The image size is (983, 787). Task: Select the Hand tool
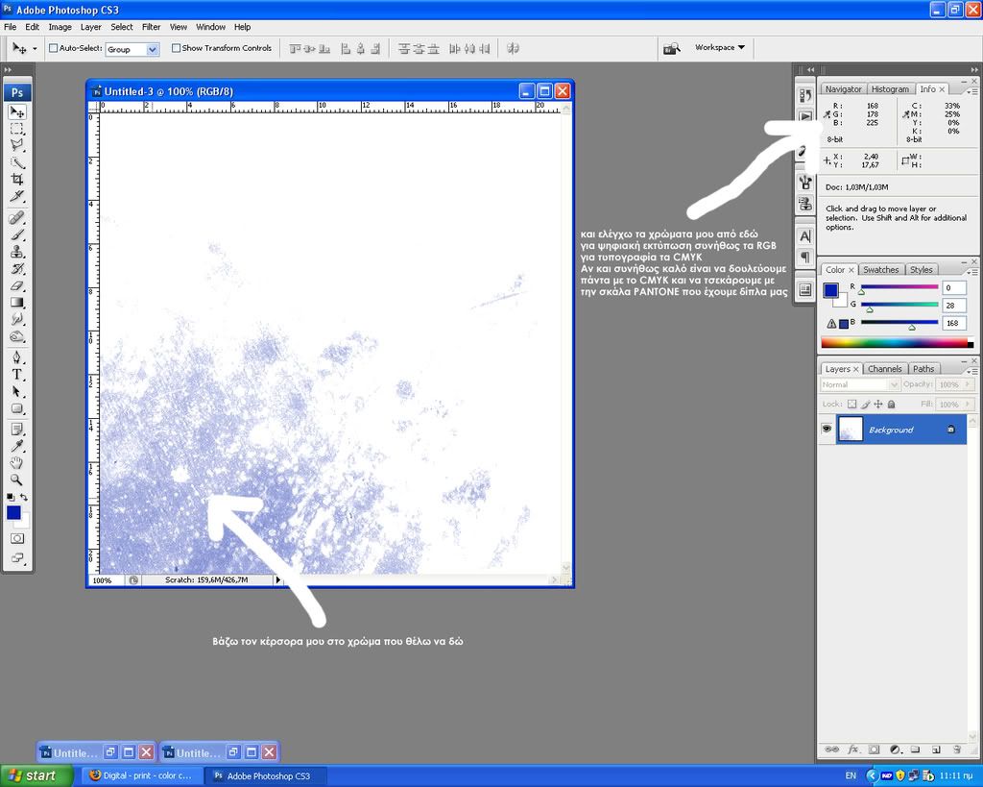[17, 463]
